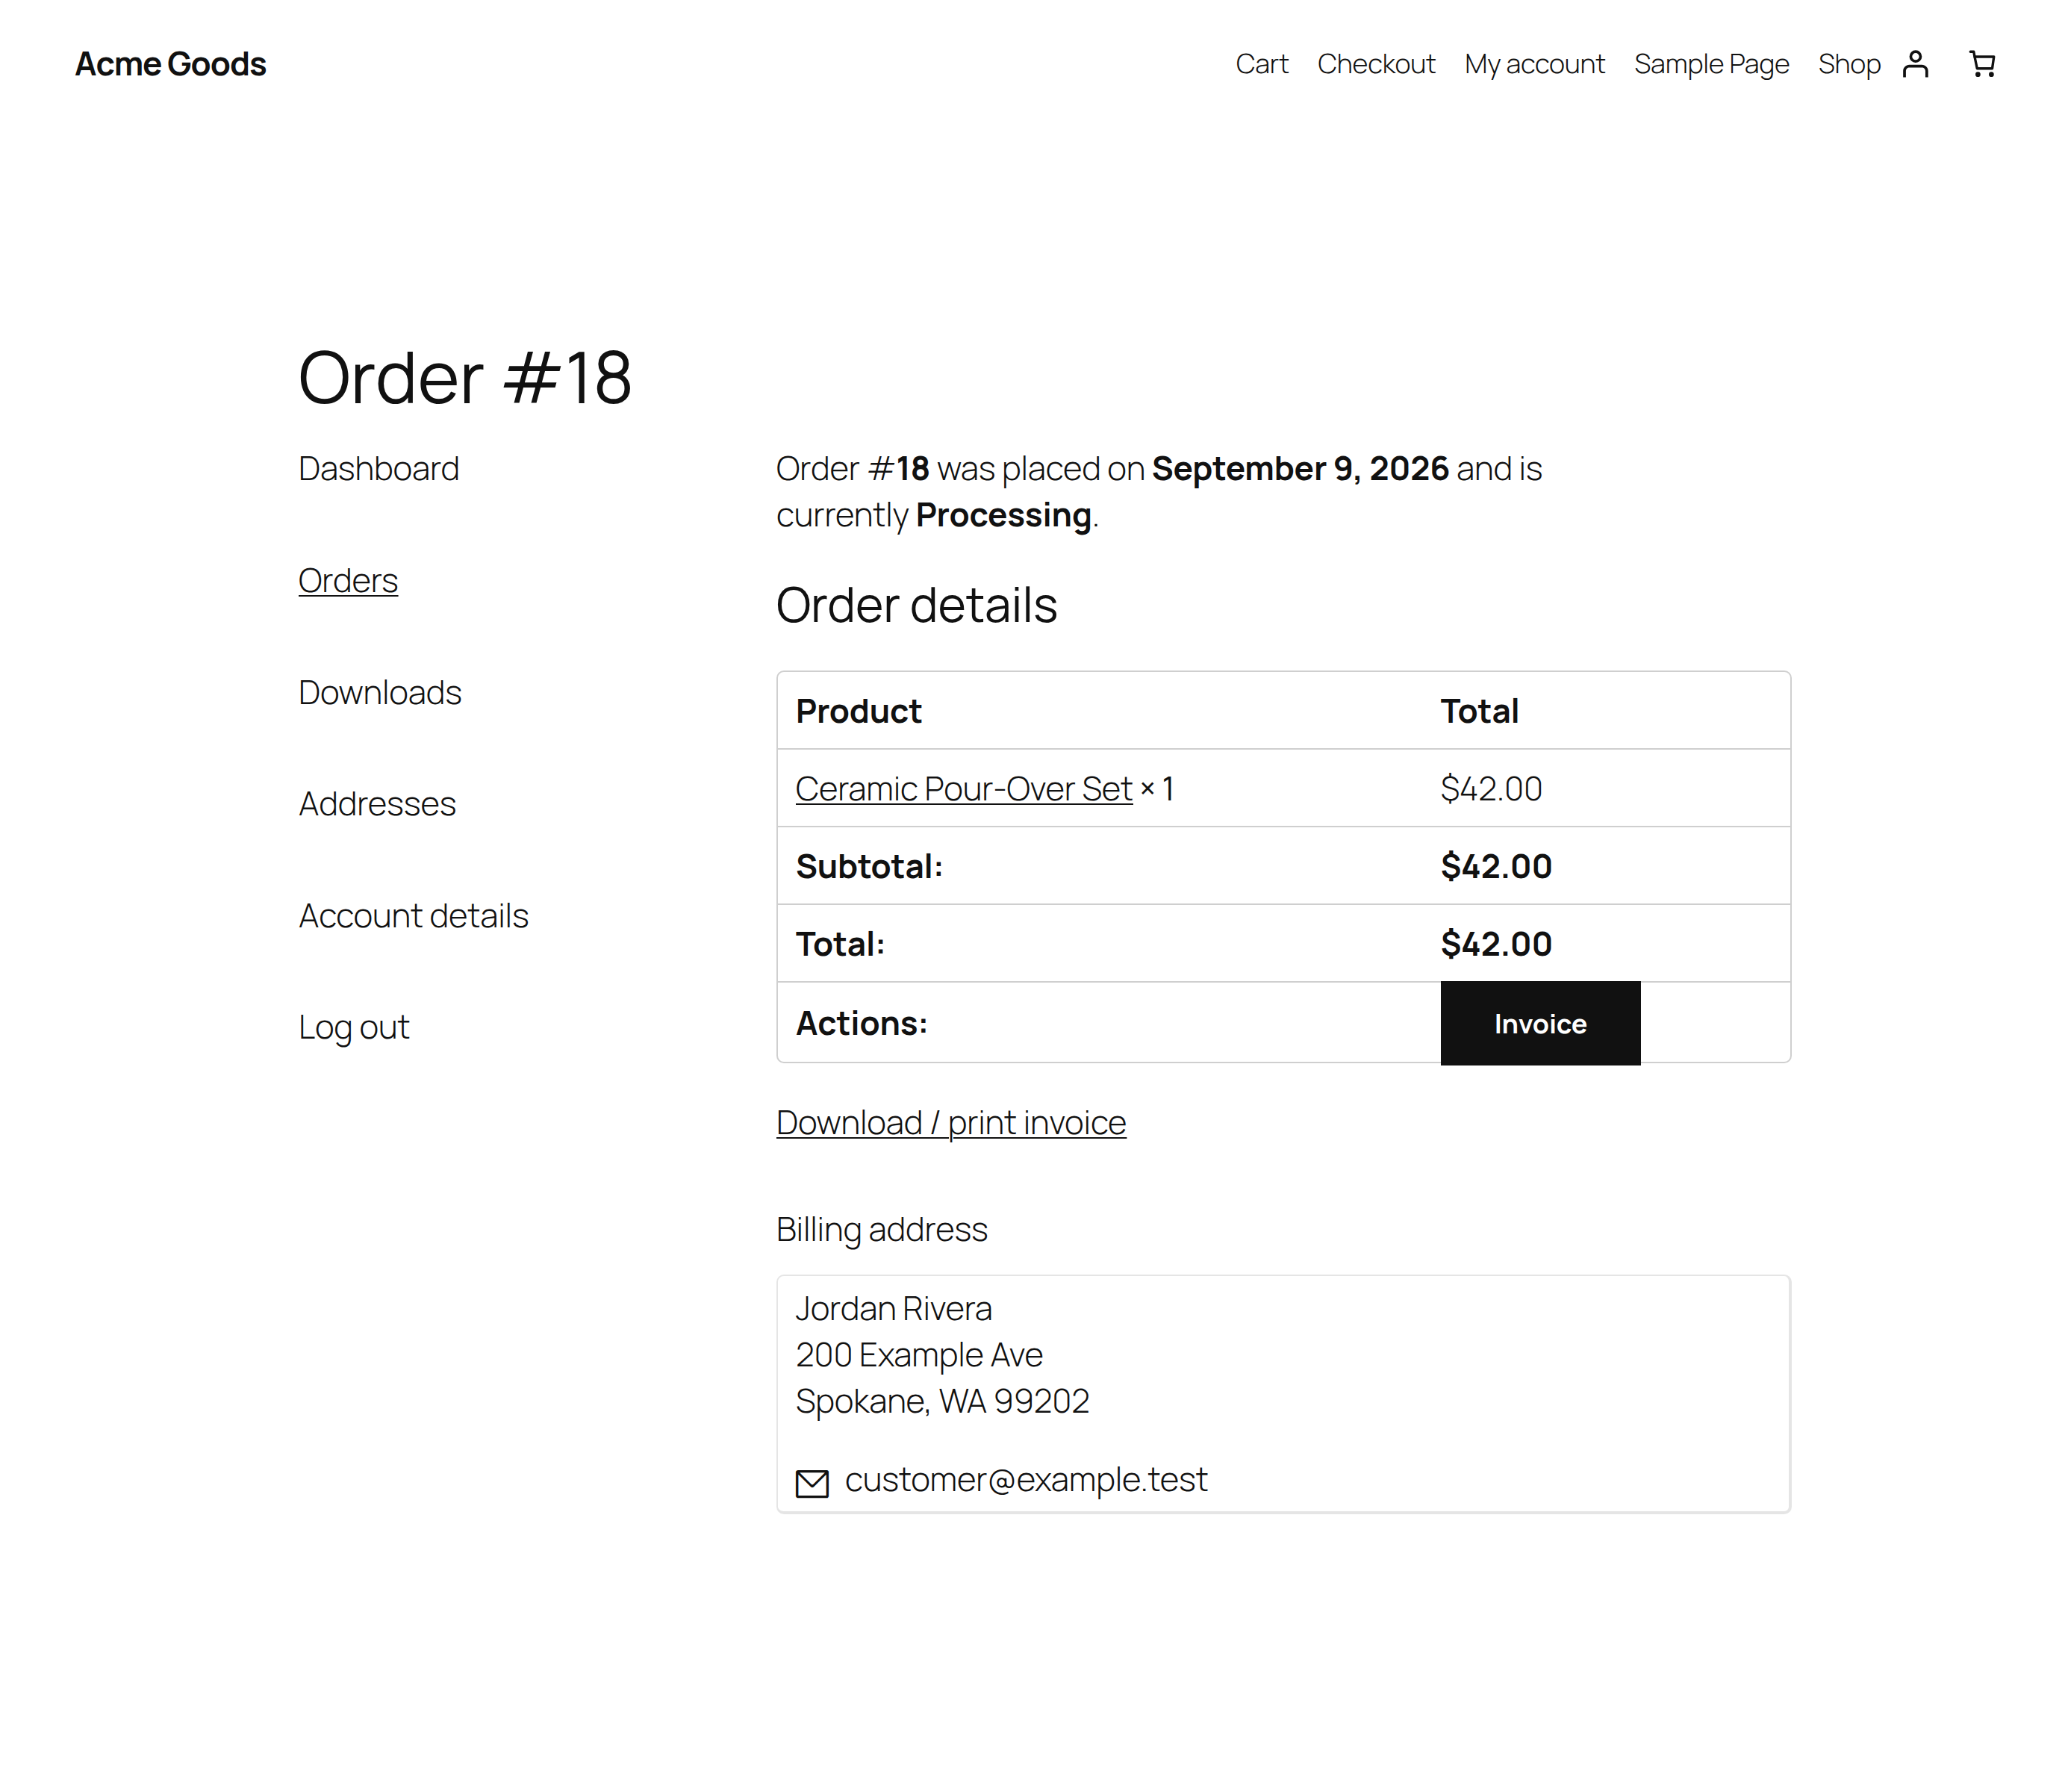The height and width of the screenshot is (1792, 2068).
Task: Open Orders in the account sidebar
Action: pyautogui.click(x=348, y=580)
